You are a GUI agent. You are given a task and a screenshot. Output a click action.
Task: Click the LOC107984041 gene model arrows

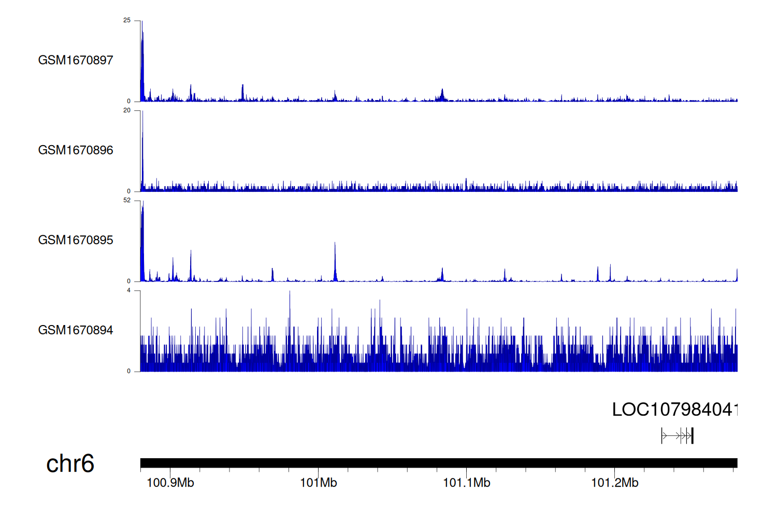click(x=676, y=436)
